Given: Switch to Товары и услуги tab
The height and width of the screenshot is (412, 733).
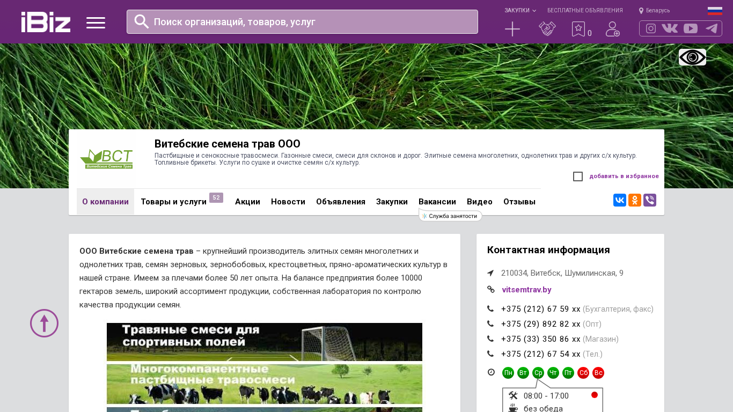Looking at the screenshot, I should [173, 202].
